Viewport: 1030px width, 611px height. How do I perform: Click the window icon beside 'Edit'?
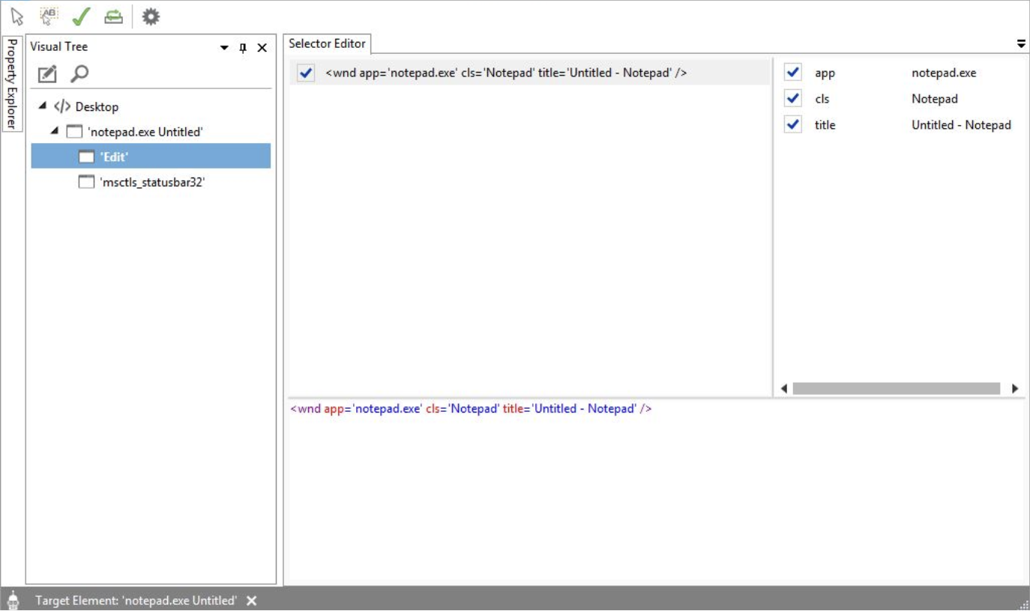click(x=86, y=156)
